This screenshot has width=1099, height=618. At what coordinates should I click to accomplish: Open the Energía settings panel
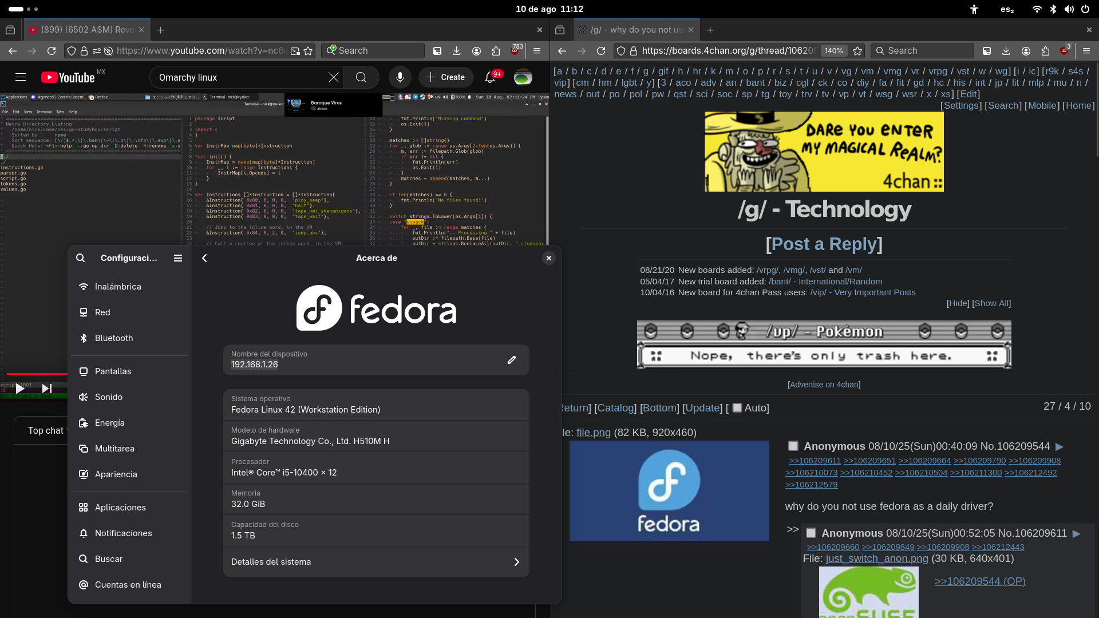(129, 423)
